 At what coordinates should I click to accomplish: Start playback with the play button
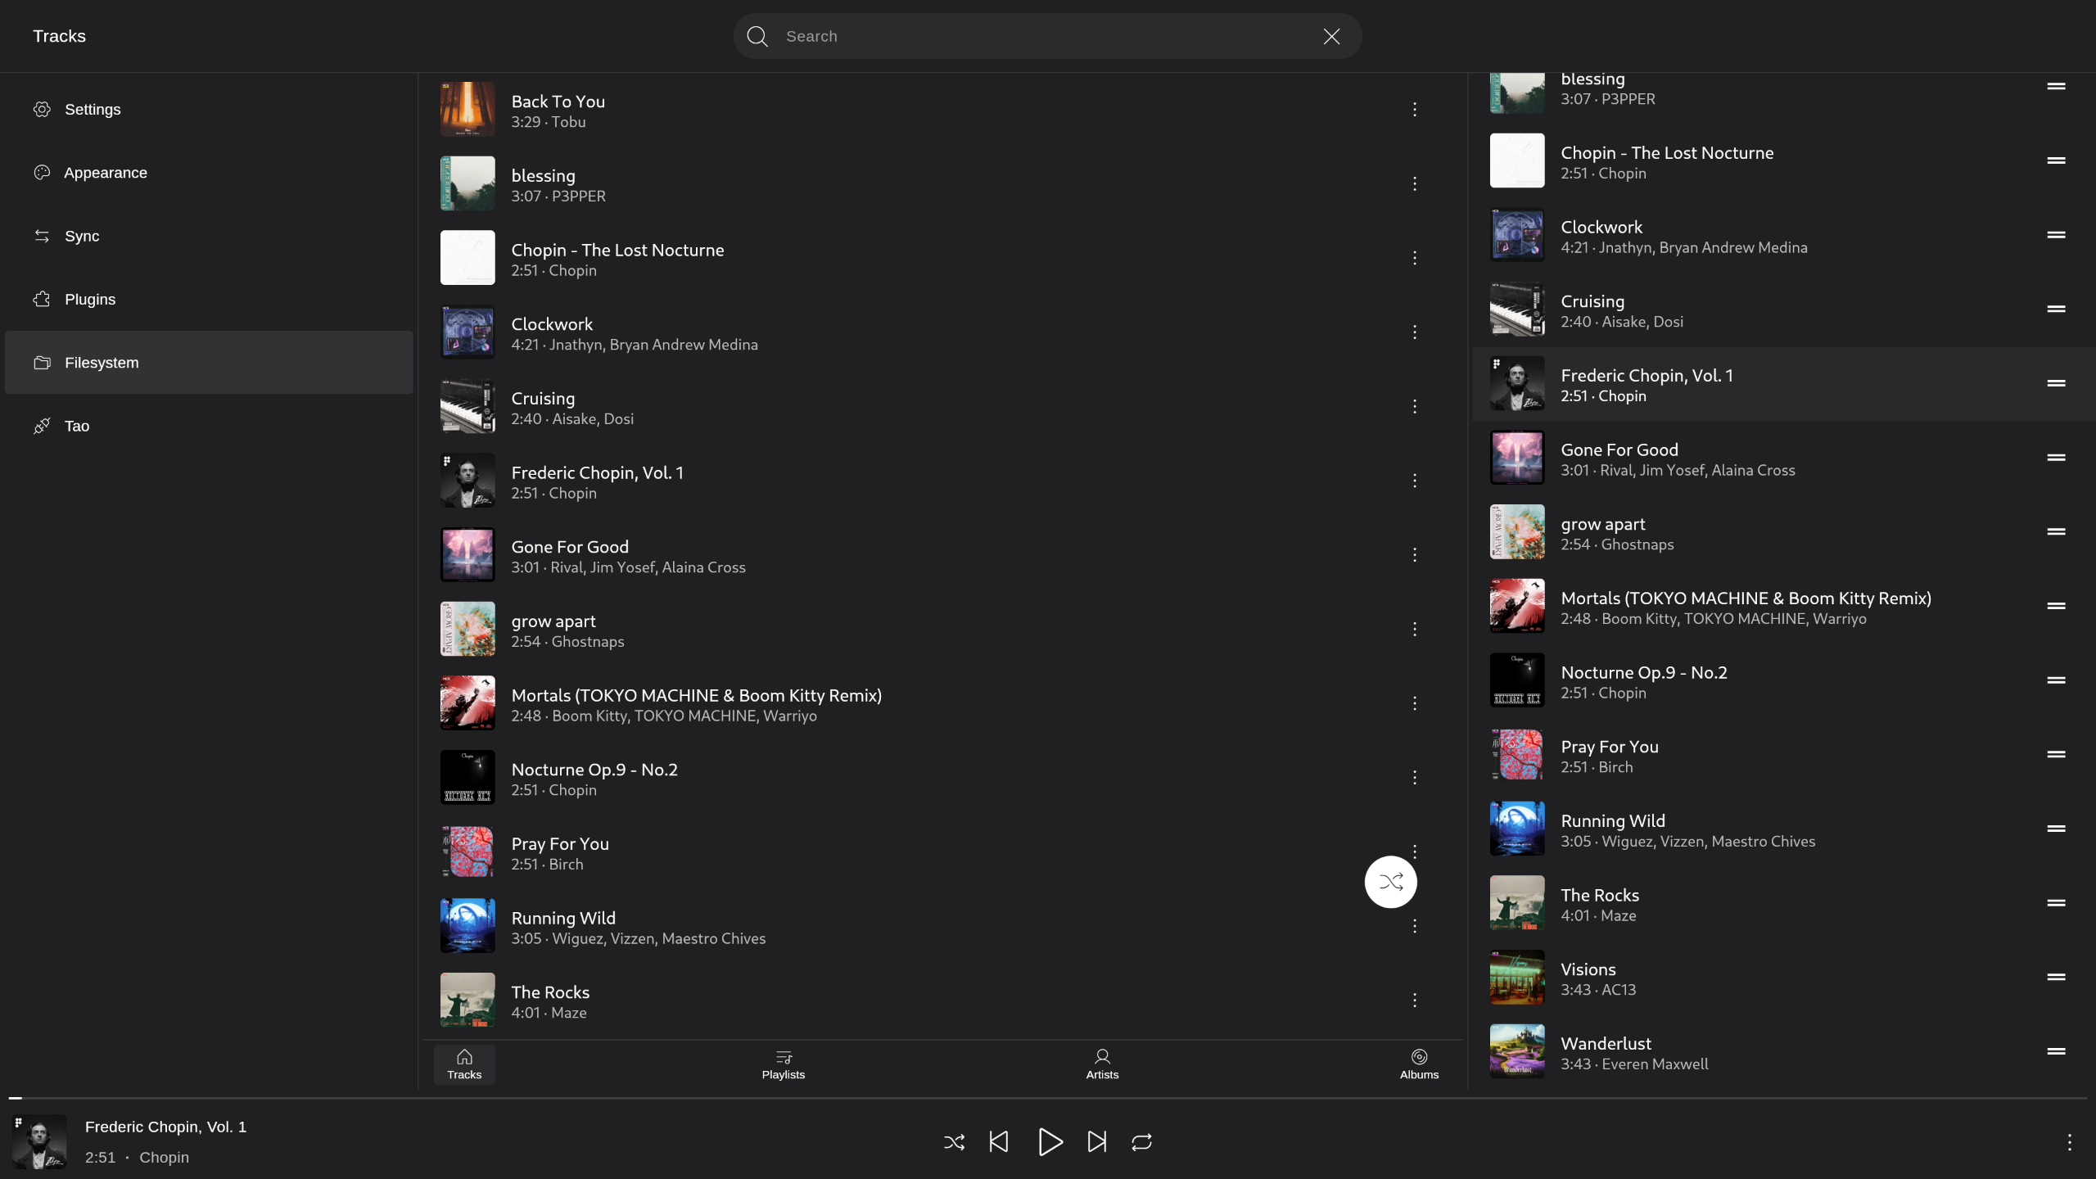click(1050, 1142)
